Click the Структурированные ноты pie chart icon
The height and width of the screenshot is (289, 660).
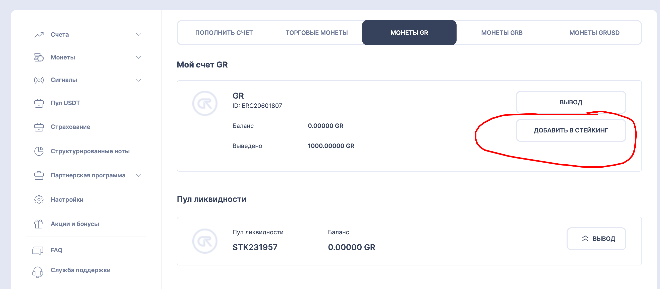click(x=39, y=151)
